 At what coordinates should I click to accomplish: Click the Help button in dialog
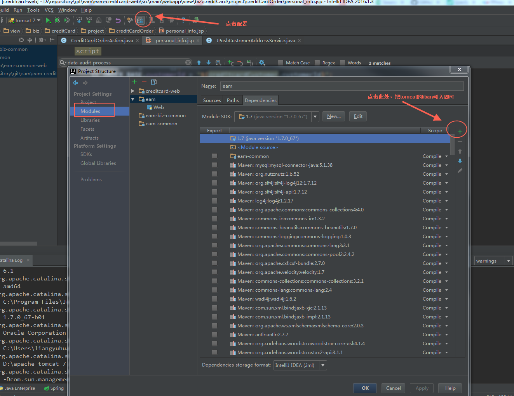pos(450,388)
